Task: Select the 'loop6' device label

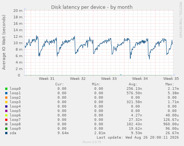Action: 15,115
